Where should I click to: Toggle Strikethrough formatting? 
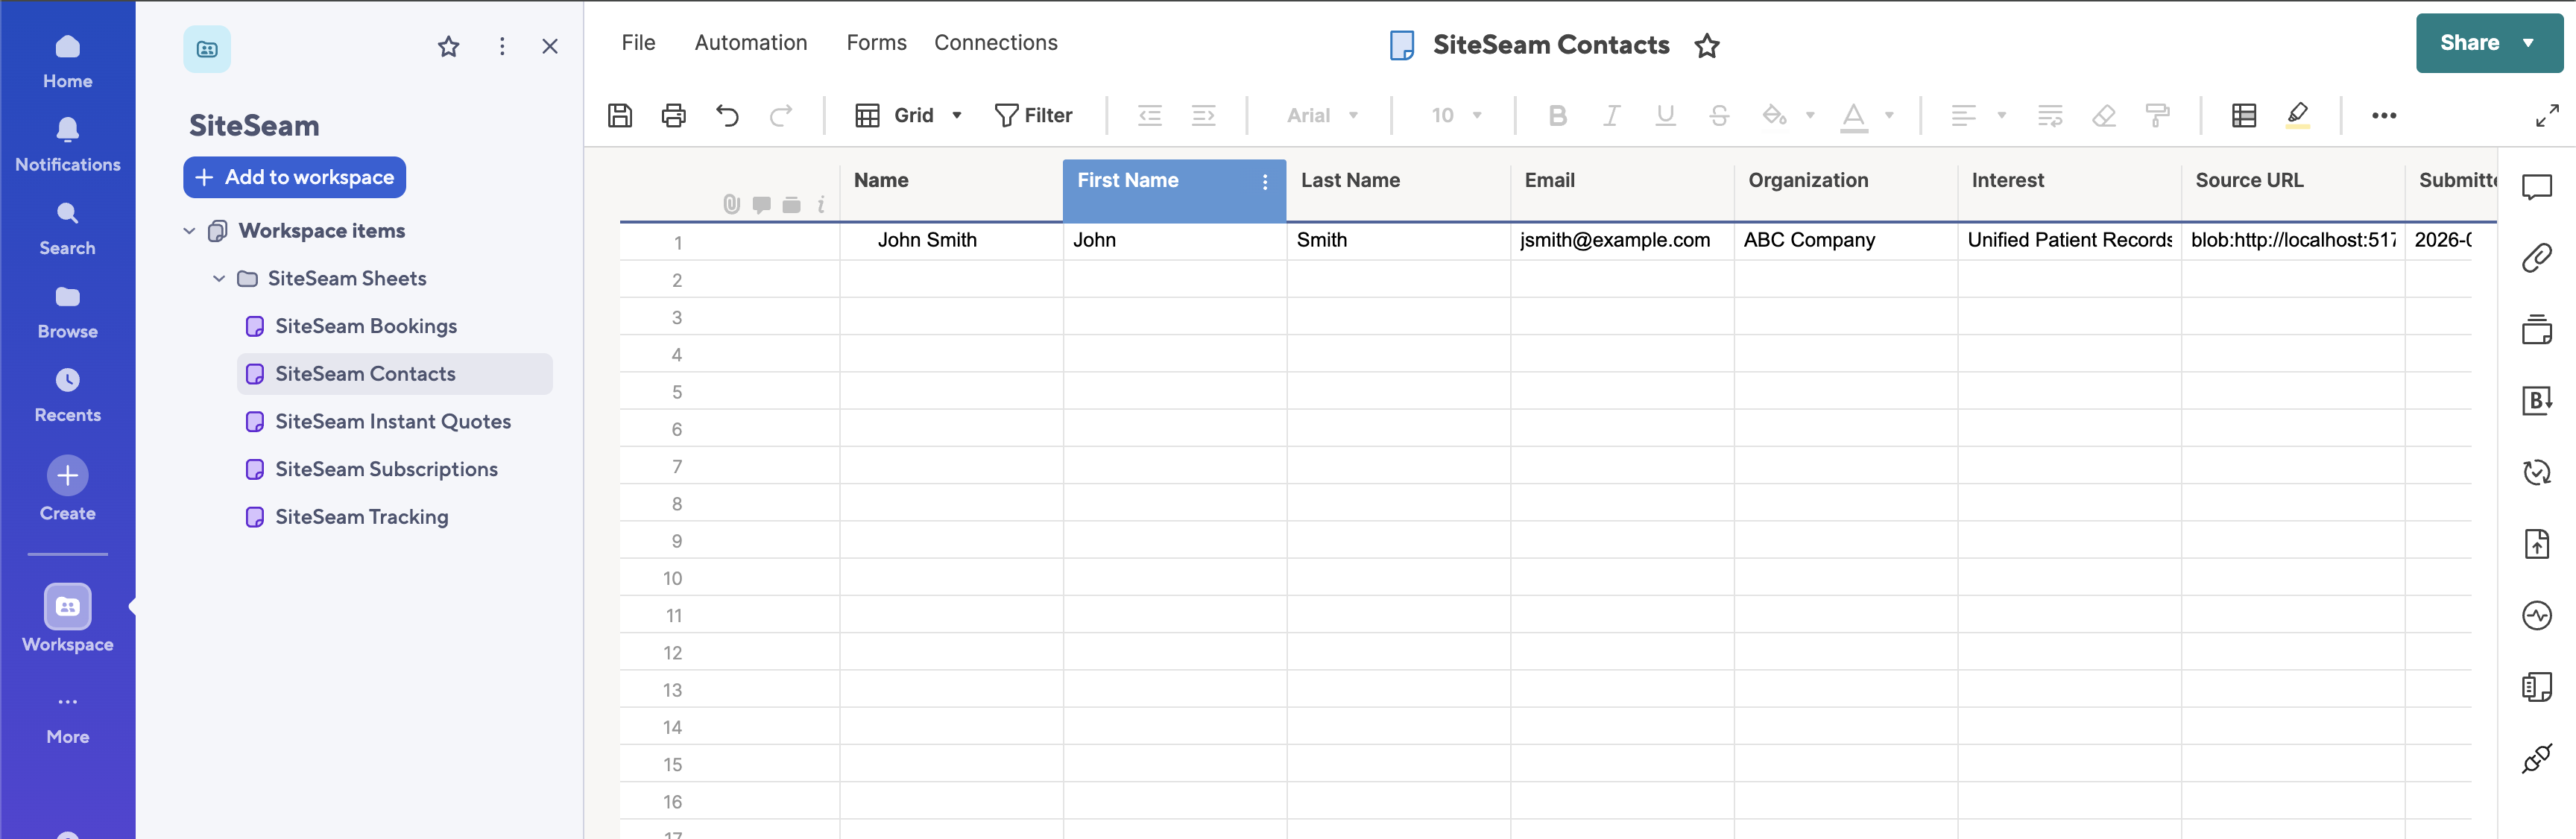click(x=1719, y=115)
